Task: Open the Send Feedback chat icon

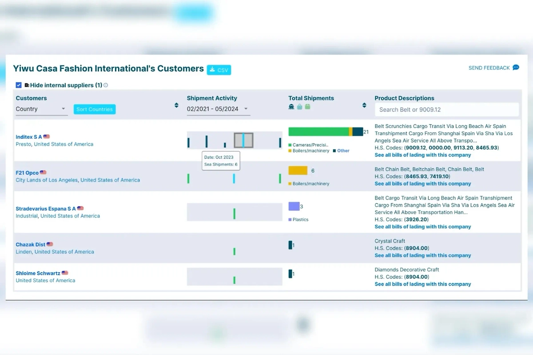Action: [516, 67]
